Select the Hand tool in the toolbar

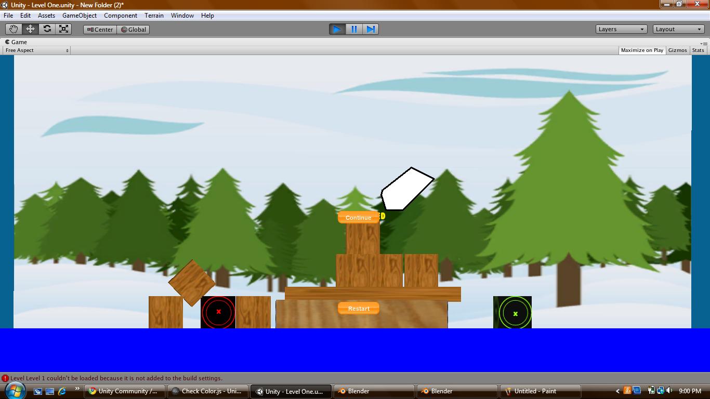(12, 29)
